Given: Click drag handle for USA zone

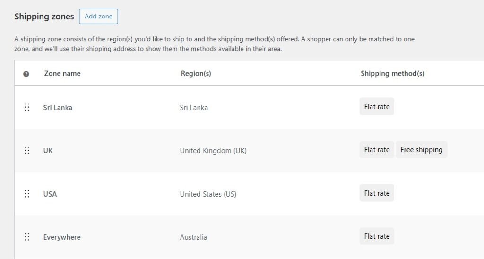Looking at the screenshot, I should coord(27,194).
